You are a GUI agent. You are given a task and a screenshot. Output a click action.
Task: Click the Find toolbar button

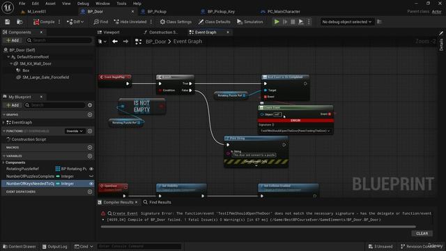[100, 22]
